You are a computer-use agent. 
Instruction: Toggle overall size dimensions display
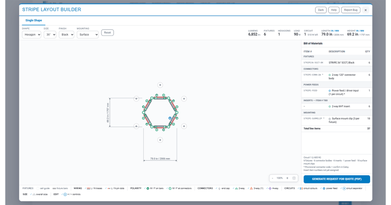coord(38,194)
